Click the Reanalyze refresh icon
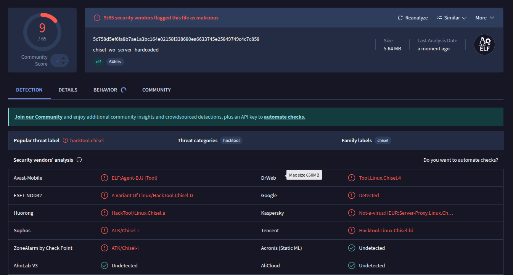The image size is (513, 275). [x=400, y=18]
